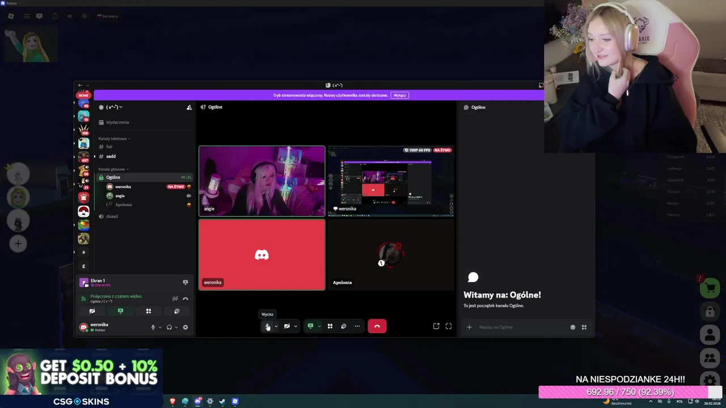Toggle screen share in call controls bar

310,326
